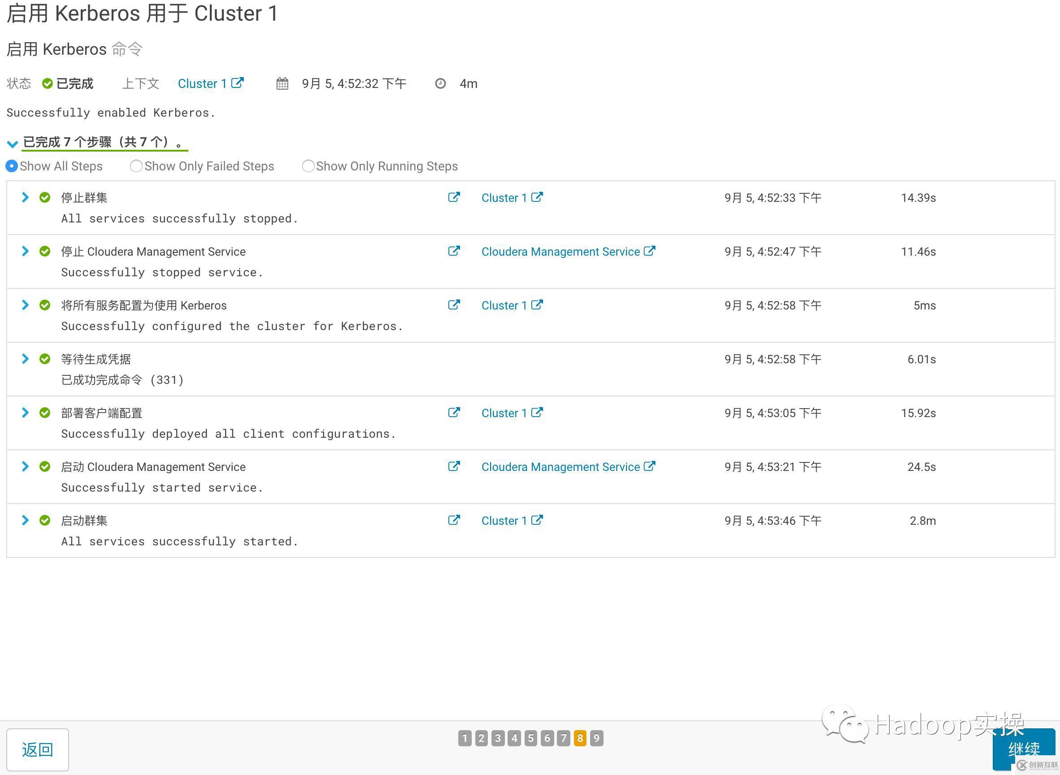Screen dimensions: 1060x775
Task: Expand the 停止群集 step details
Action: point(25,197)
